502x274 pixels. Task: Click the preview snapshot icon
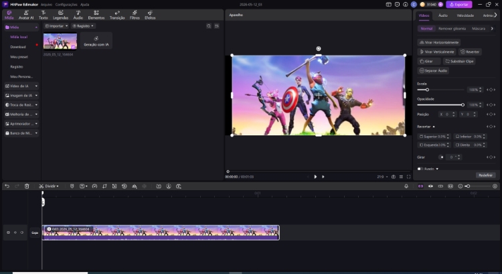(394, 177)
